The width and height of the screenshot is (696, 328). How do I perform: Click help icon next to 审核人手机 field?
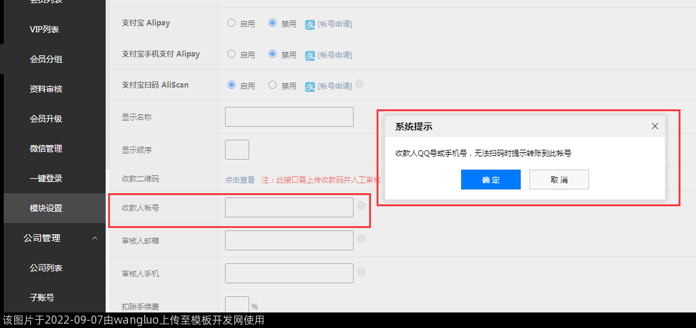tap(361, 271)
